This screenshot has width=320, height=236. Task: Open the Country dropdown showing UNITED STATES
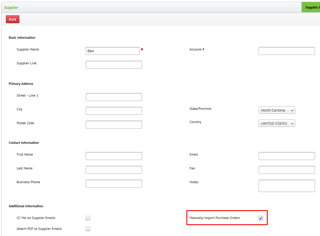[x=277, y=123]
